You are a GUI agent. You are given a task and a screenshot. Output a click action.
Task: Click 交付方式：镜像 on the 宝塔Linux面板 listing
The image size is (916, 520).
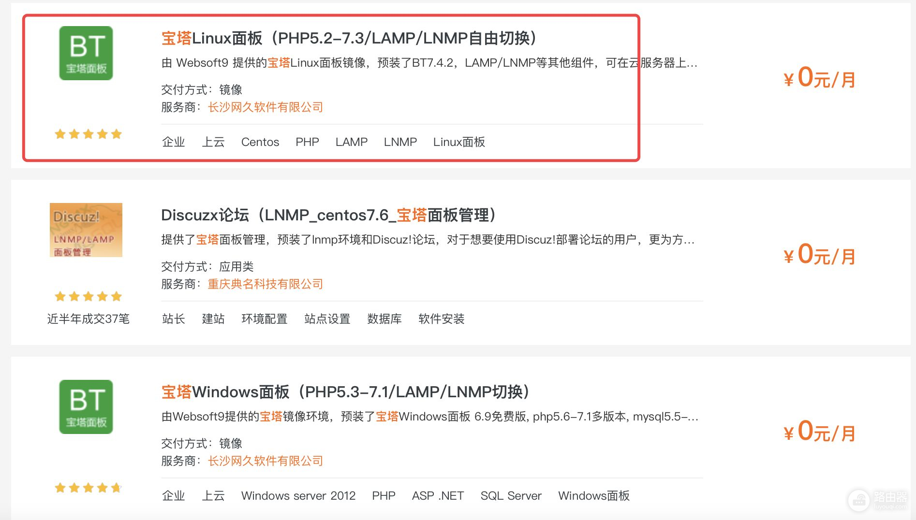point(202,90)
